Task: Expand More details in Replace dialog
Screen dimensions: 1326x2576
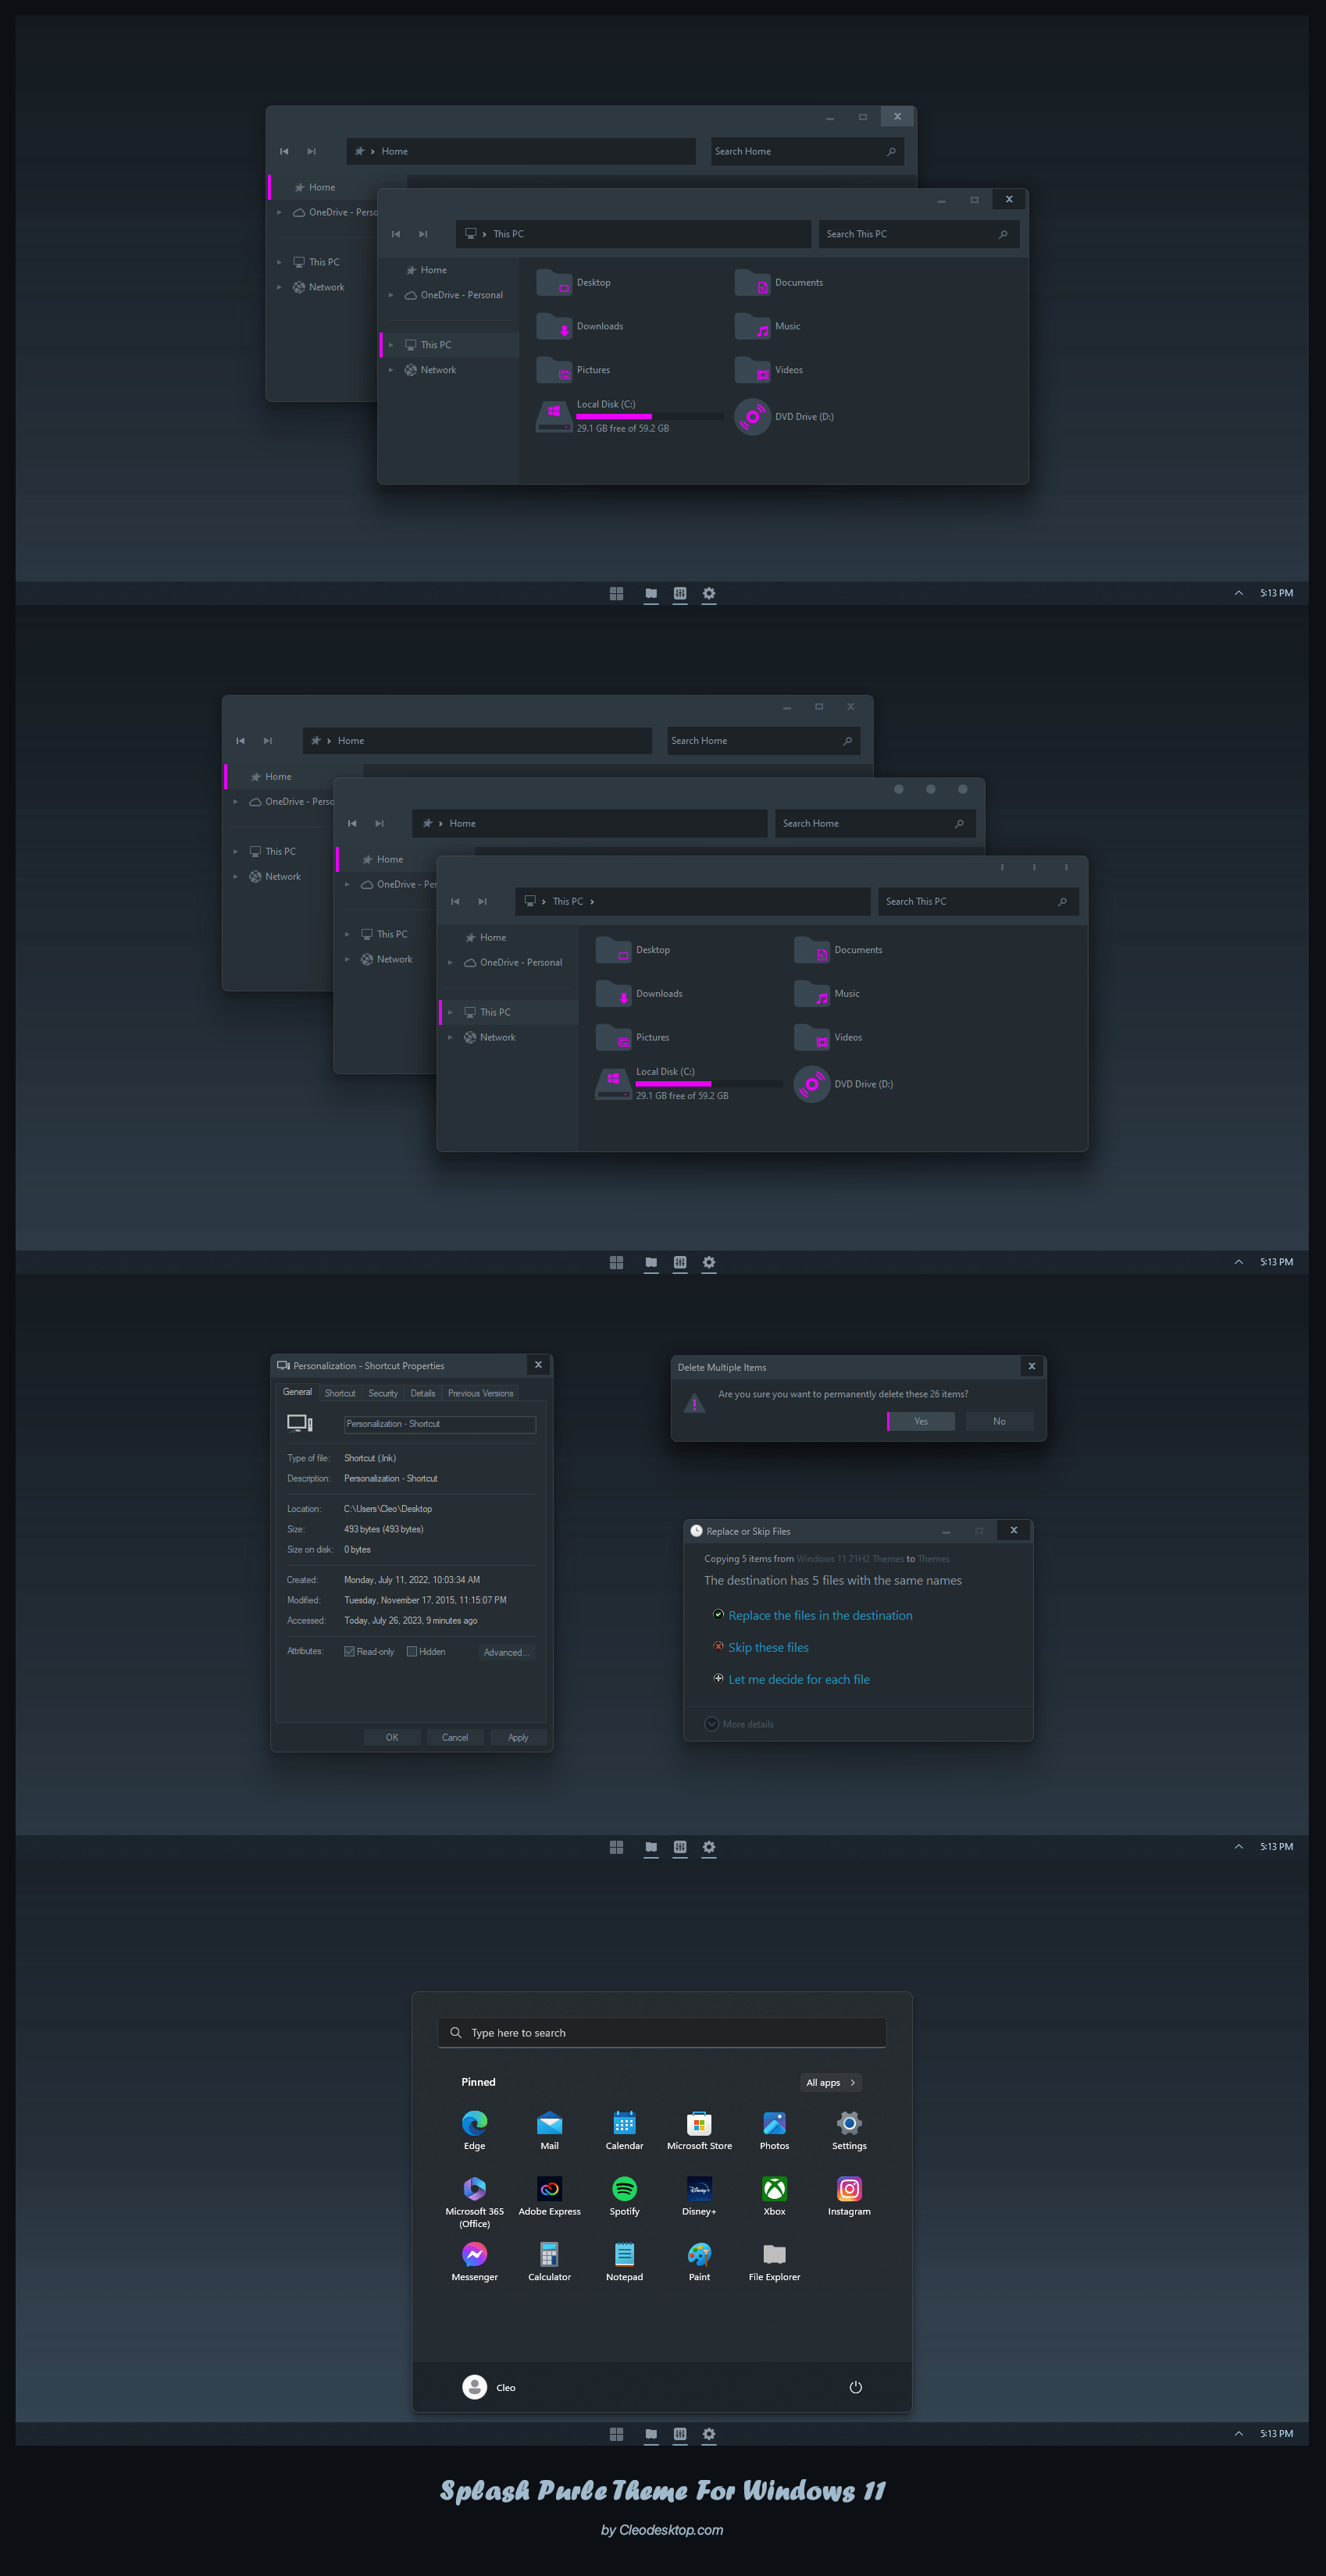Action: [711, 1724]
